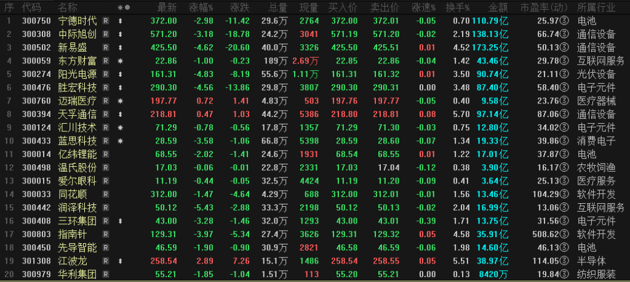Click the star-dot marker column header
The image size is (630, 282).
click(123, 7)
